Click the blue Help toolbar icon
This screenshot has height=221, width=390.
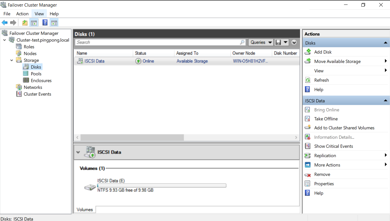coord(45,23)
